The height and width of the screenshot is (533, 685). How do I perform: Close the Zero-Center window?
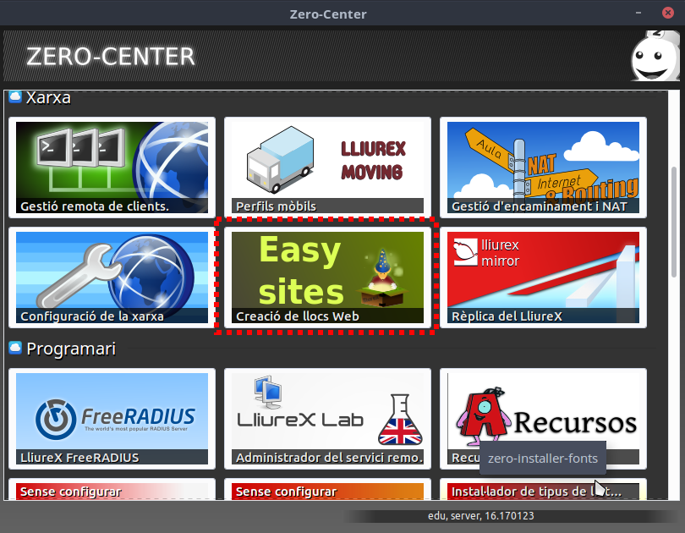tap(668, 14)
